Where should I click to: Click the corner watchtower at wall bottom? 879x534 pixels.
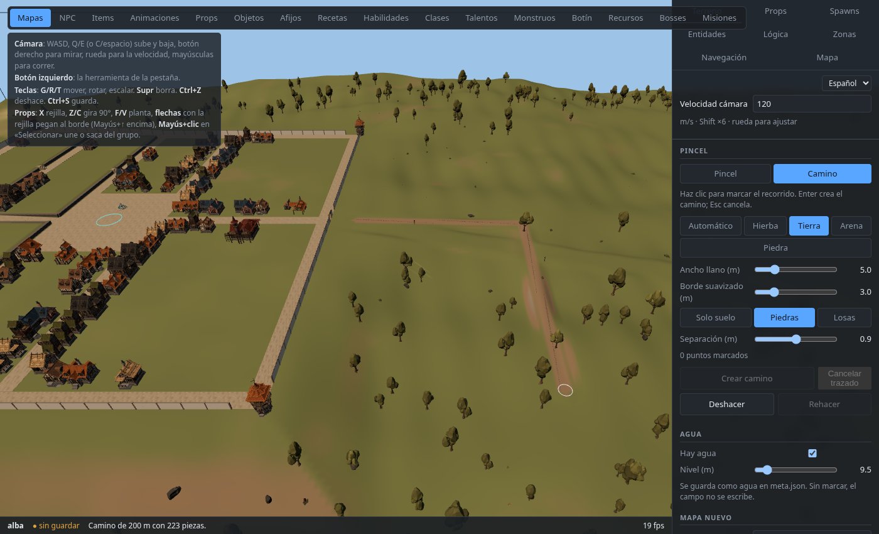[259, 398]
